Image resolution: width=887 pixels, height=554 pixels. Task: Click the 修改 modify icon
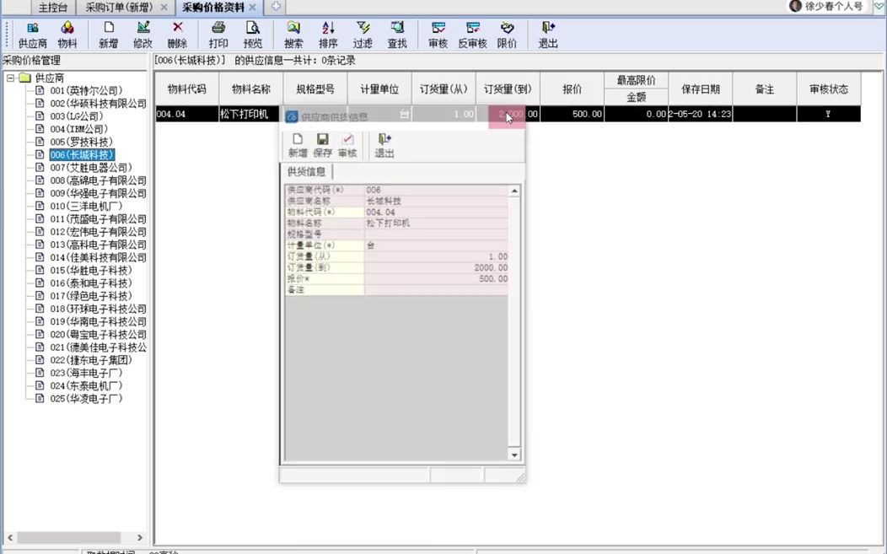coord(143,35)
